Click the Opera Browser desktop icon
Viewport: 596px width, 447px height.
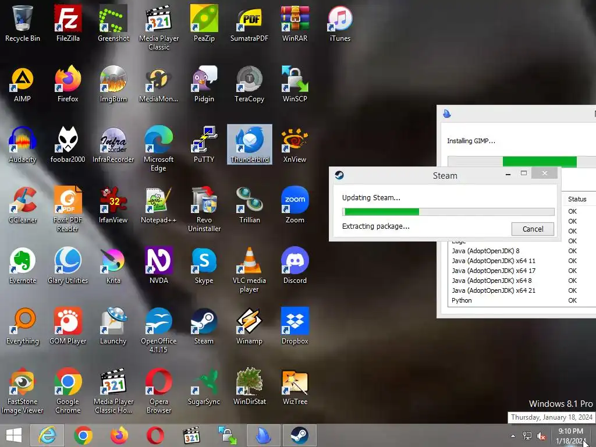point(158,391)
